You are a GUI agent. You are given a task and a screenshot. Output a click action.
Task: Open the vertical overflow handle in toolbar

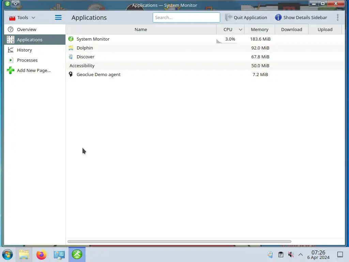click(x=338, y=17)
